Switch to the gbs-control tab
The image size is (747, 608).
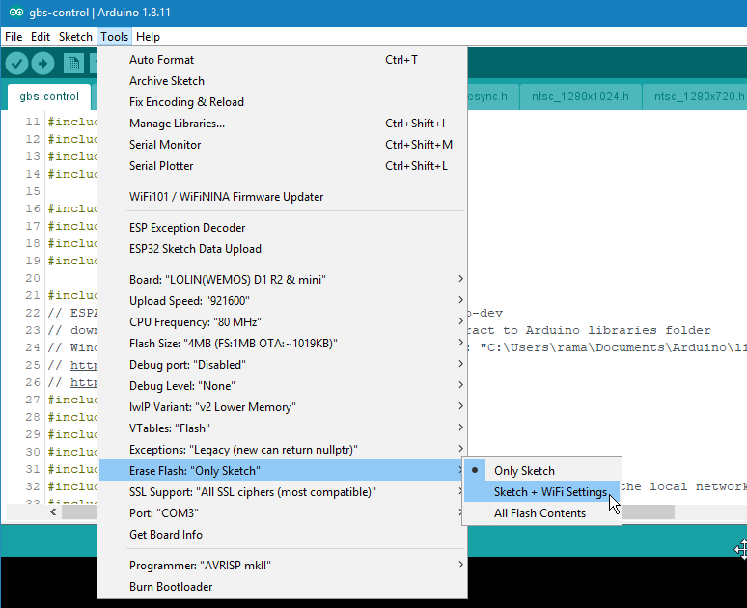coord(49,97)
